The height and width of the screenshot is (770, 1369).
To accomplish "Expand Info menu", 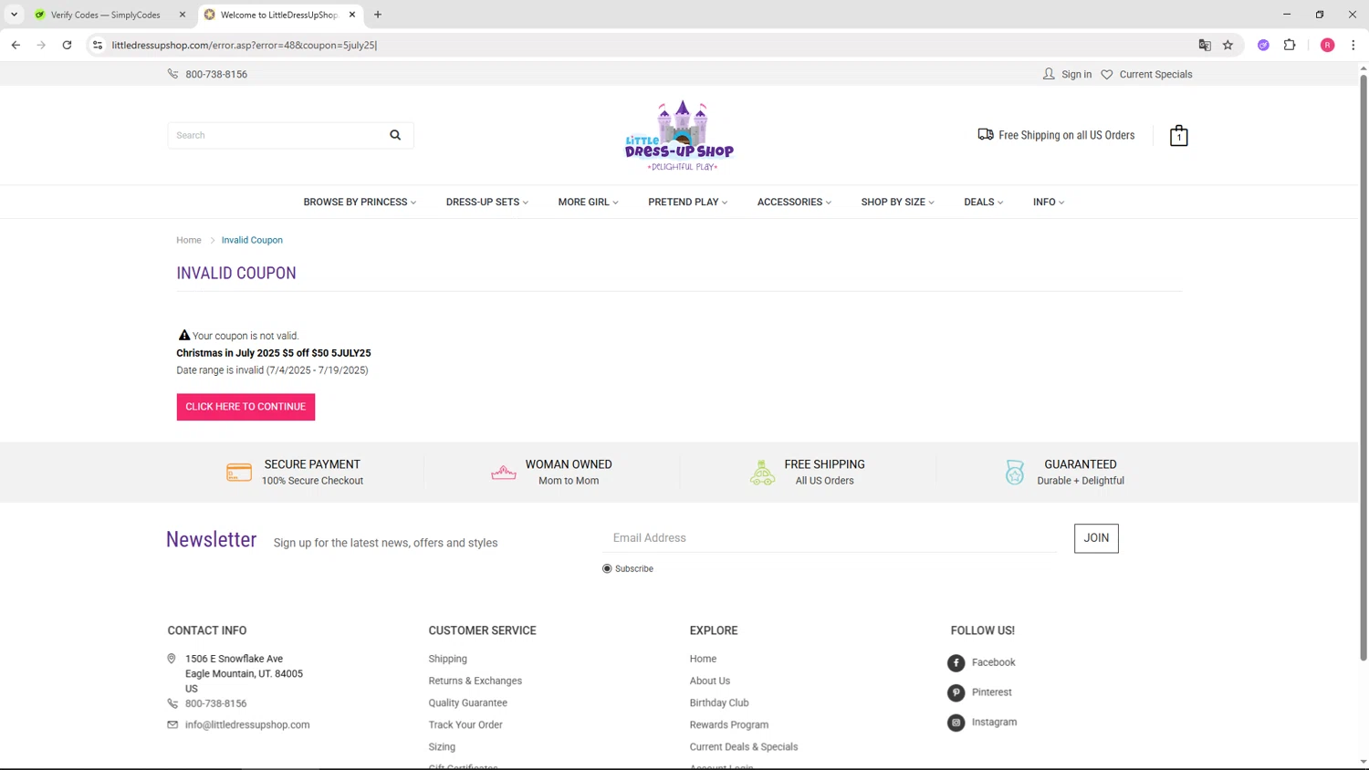I will pos(1049,202).
